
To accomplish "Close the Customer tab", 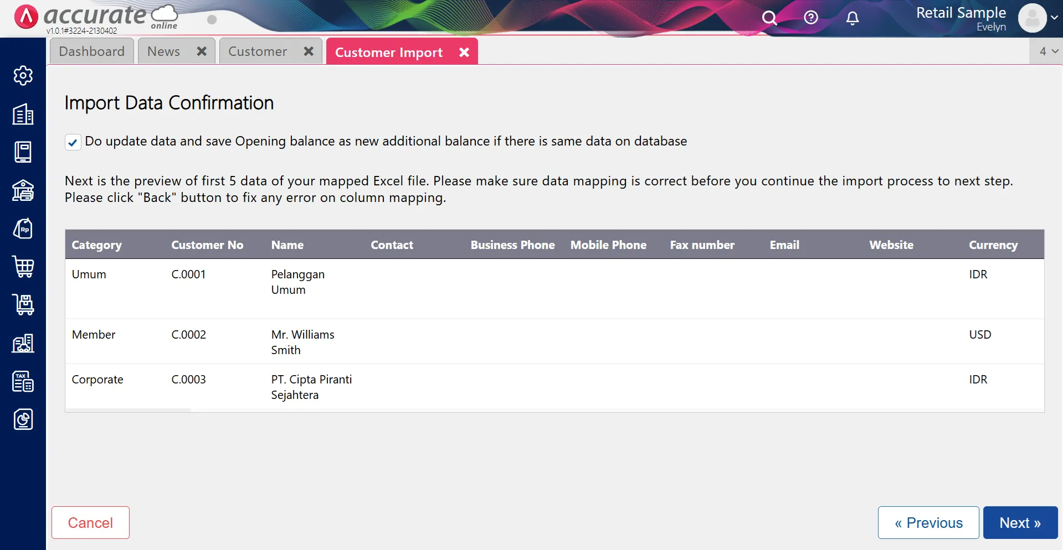I will pos(309,51).
